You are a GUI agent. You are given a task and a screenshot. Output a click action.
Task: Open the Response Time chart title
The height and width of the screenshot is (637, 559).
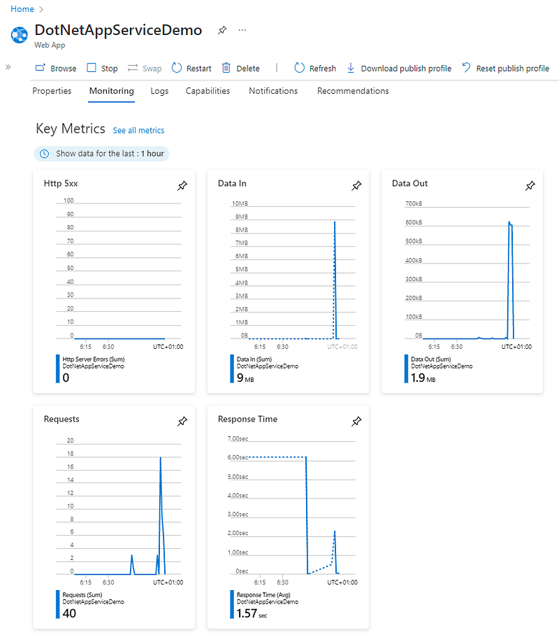point(247,419)
